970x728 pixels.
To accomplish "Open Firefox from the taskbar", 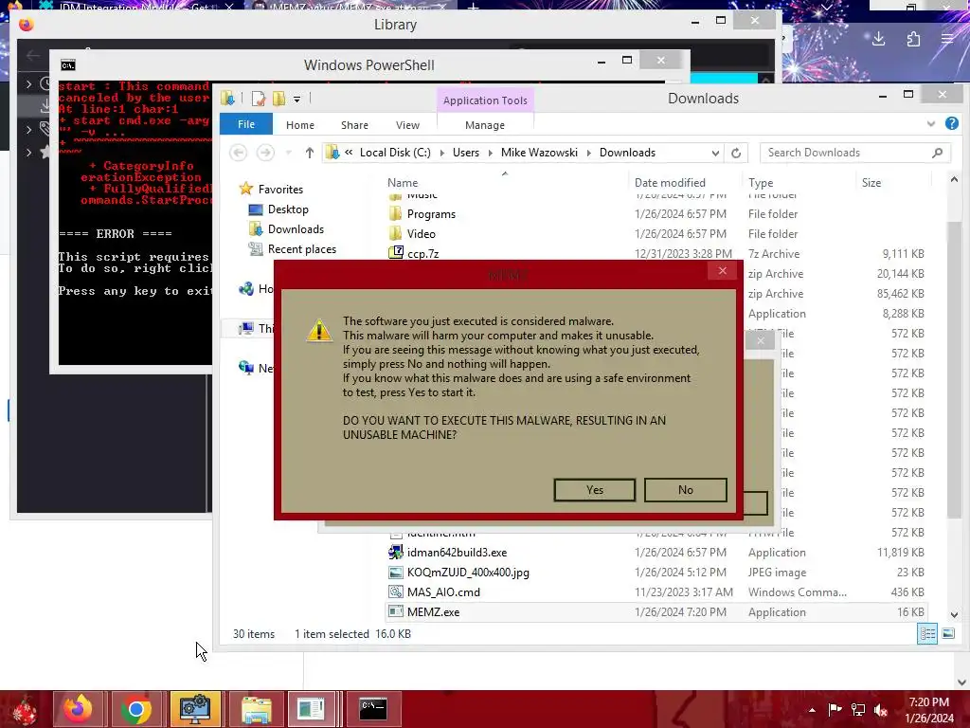I will point(78,709).
